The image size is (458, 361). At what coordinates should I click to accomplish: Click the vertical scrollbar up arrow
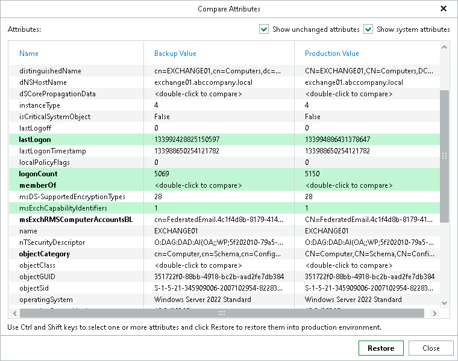(445, 48)
